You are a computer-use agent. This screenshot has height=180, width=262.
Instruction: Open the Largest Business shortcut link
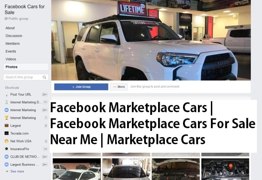tap(25, 164)
